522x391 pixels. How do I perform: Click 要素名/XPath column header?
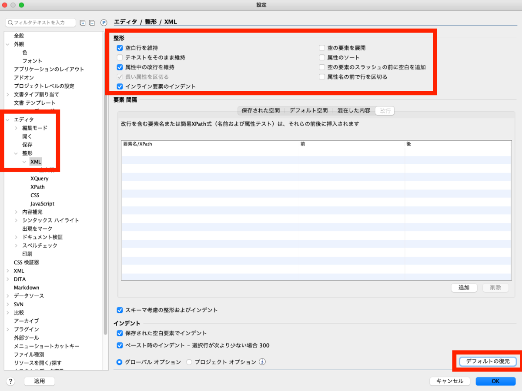[x=210, y=144]
